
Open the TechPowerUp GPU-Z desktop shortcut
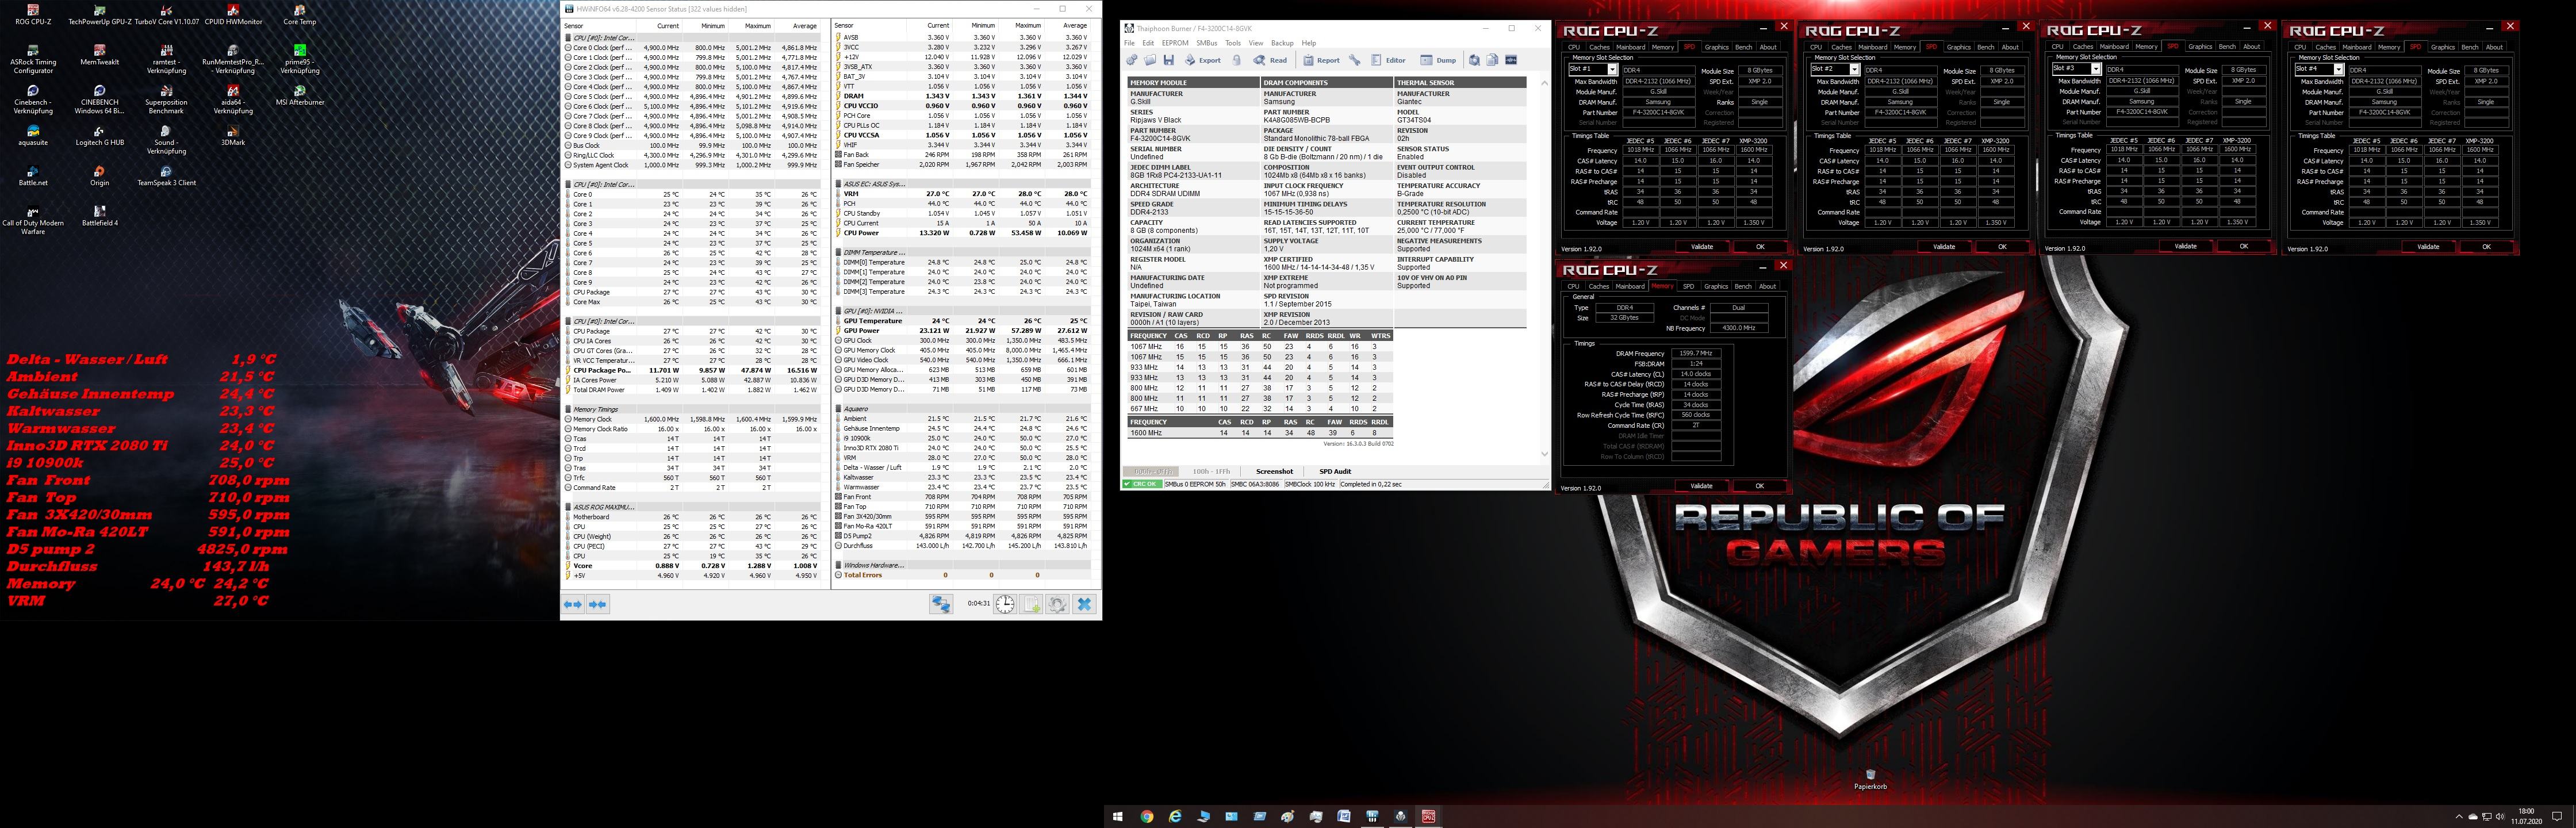click(x=100, y=15)
